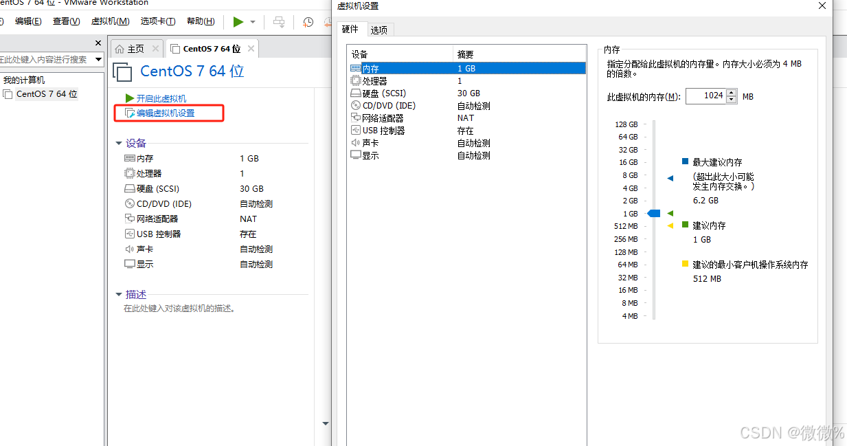Viewport: 847px width, 446px height.
Task: Close the 主页 home tab
Action: point(155,49)
